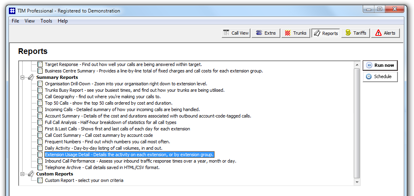Click the report list scrollbar up arrow
Screen dimensions: 414x196
click(357, 65)
